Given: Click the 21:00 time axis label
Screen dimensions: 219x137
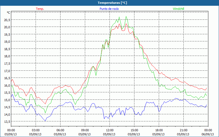Looking at the screenshot, I should click(x=183, y=130).
